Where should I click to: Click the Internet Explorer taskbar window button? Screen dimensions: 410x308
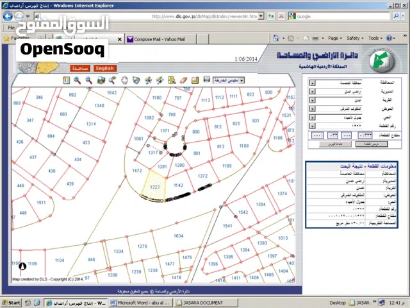(x=76, y=303)
